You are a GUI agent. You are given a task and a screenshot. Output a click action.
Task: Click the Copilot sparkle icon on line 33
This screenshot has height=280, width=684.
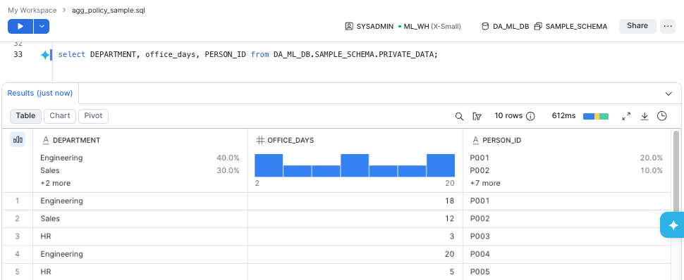click(44, 55)
